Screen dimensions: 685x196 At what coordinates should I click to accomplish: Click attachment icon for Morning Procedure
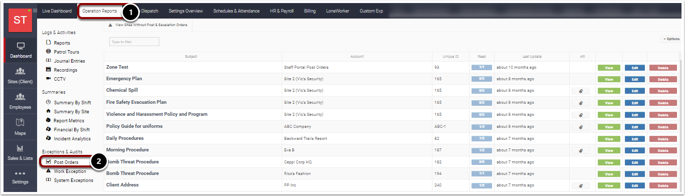tap(581, 150)
